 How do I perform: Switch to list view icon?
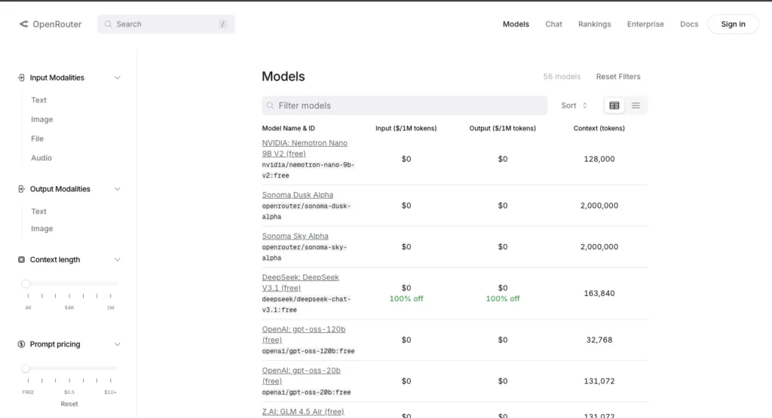636,105
